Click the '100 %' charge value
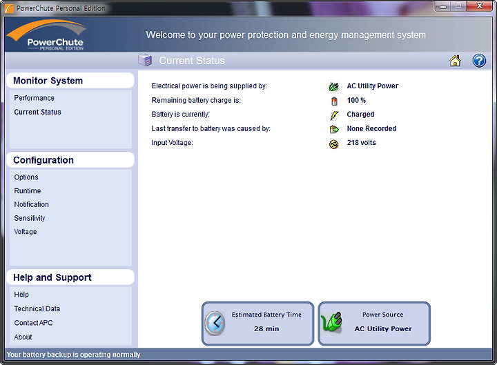Viewport: 497px width, 365px height. (x=356, y=100)
